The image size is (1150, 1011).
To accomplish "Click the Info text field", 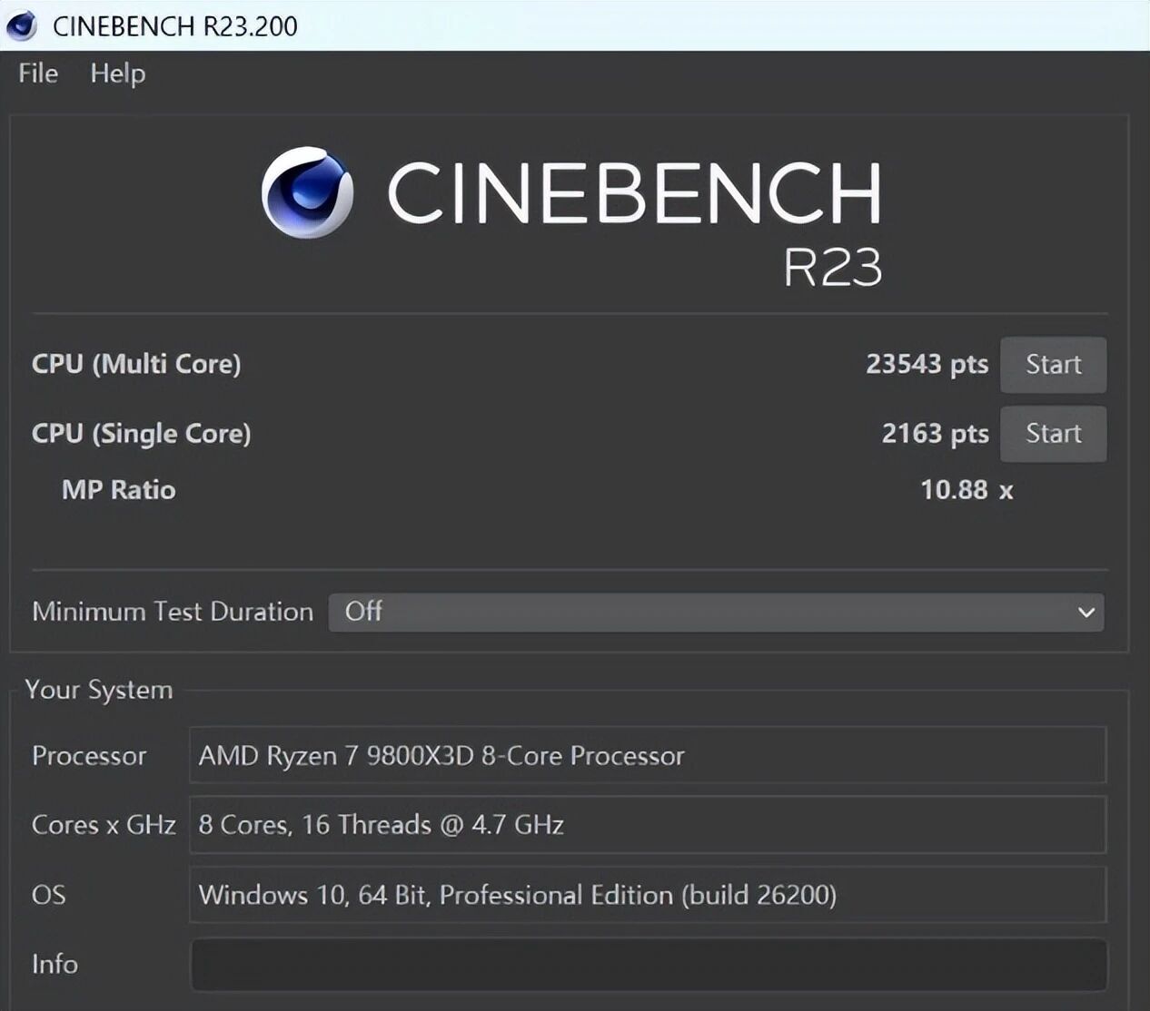I will tap(648, 964).
